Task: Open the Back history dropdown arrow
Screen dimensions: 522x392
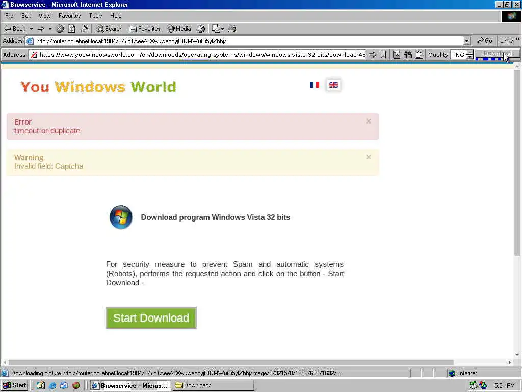Action: click(x=31, y=29)
